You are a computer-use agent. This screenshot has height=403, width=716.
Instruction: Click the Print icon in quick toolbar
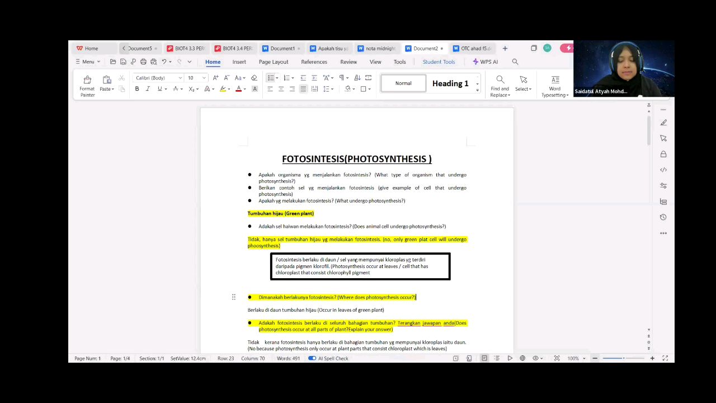click(143, 62)
